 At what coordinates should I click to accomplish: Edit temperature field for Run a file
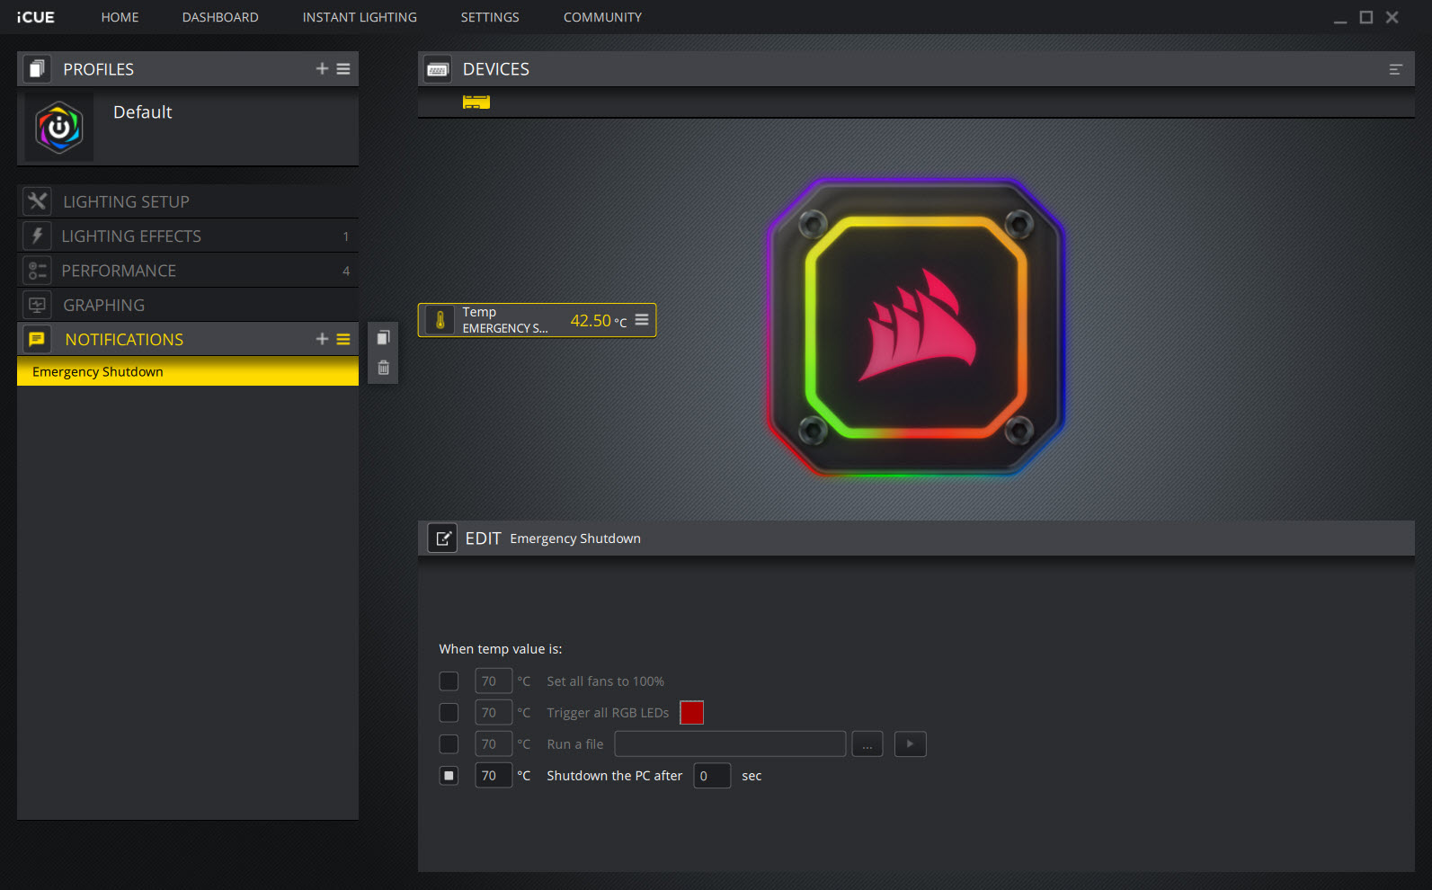[x=494, y=744]
